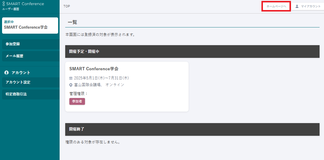
Task: Click the ユーザー画面 label under logo
Action: [11, 9]
